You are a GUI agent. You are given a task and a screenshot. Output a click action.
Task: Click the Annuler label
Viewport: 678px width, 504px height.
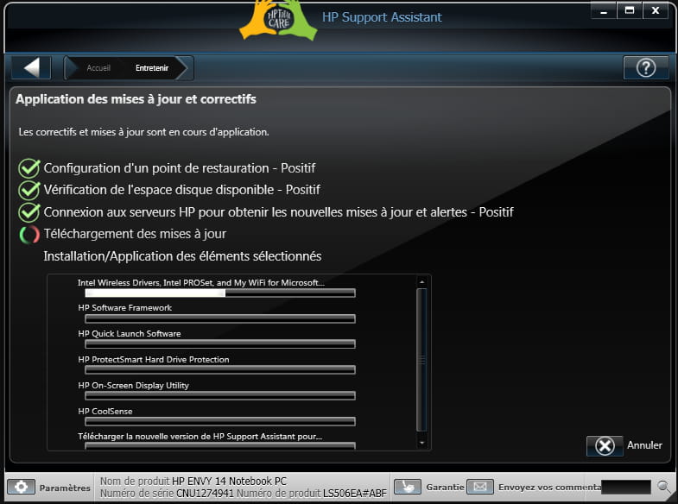point(644,445)
